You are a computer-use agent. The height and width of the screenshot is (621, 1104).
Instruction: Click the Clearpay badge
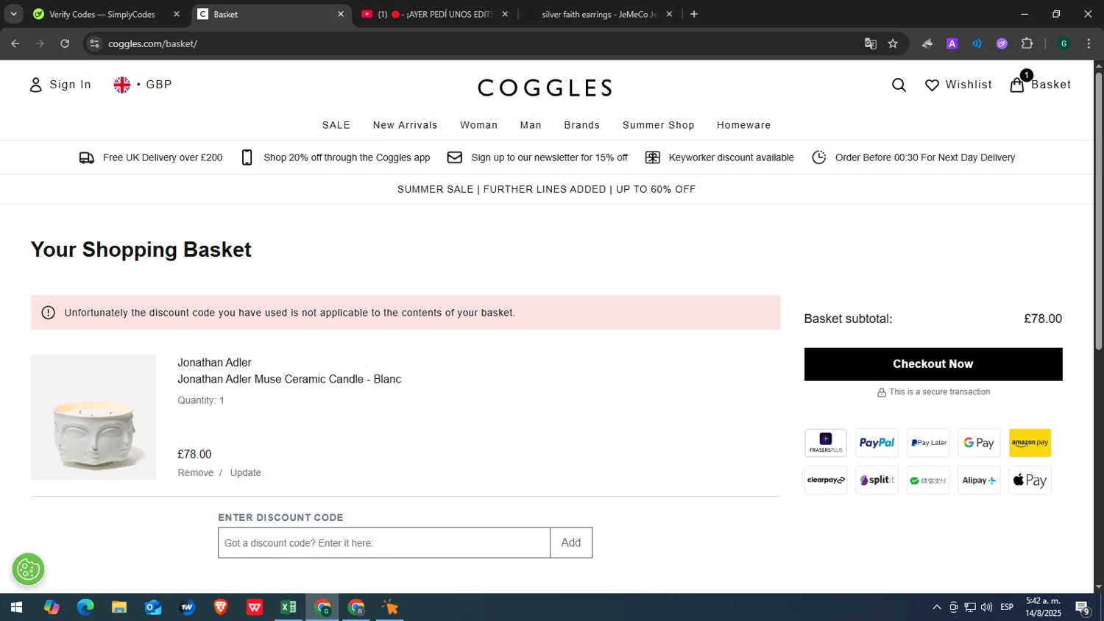[x=826, y=480]
